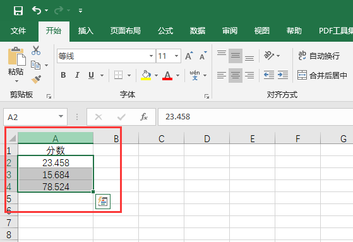Open the 字体 dialog launcher
The width and height of the screenshot is (353, 242).
coord(206,97)
